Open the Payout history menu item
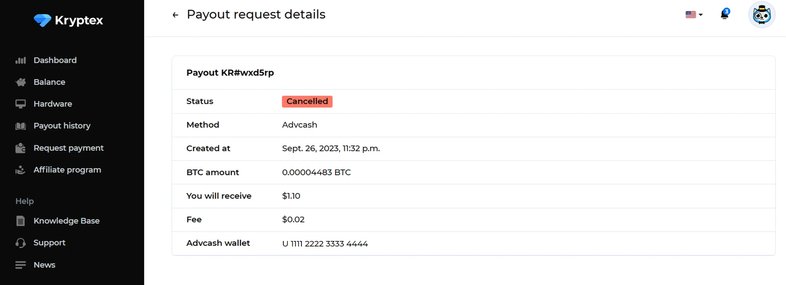This screenshot has height=285, width=786. pyautogui.click(x=62, y=126)
